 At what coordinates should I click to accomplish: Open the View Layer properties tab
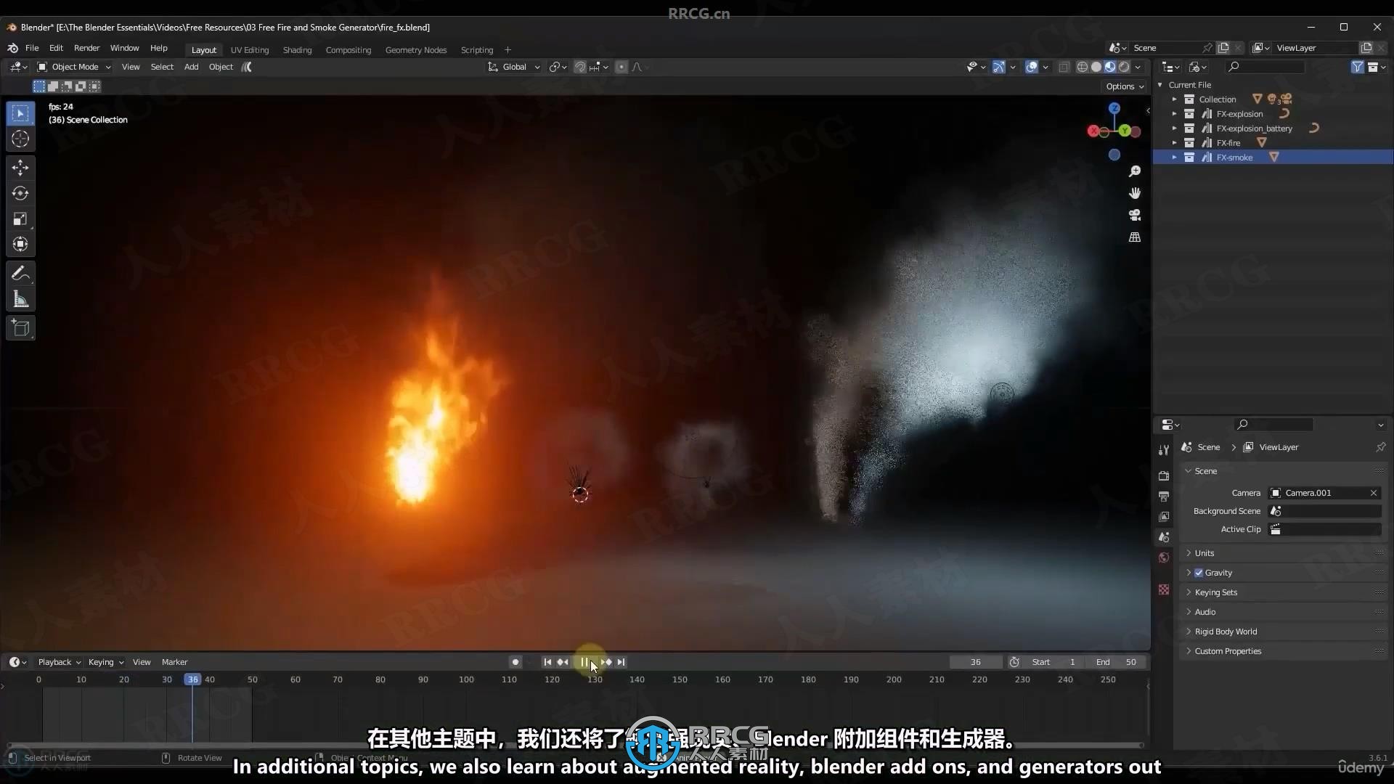[1164, 516]
